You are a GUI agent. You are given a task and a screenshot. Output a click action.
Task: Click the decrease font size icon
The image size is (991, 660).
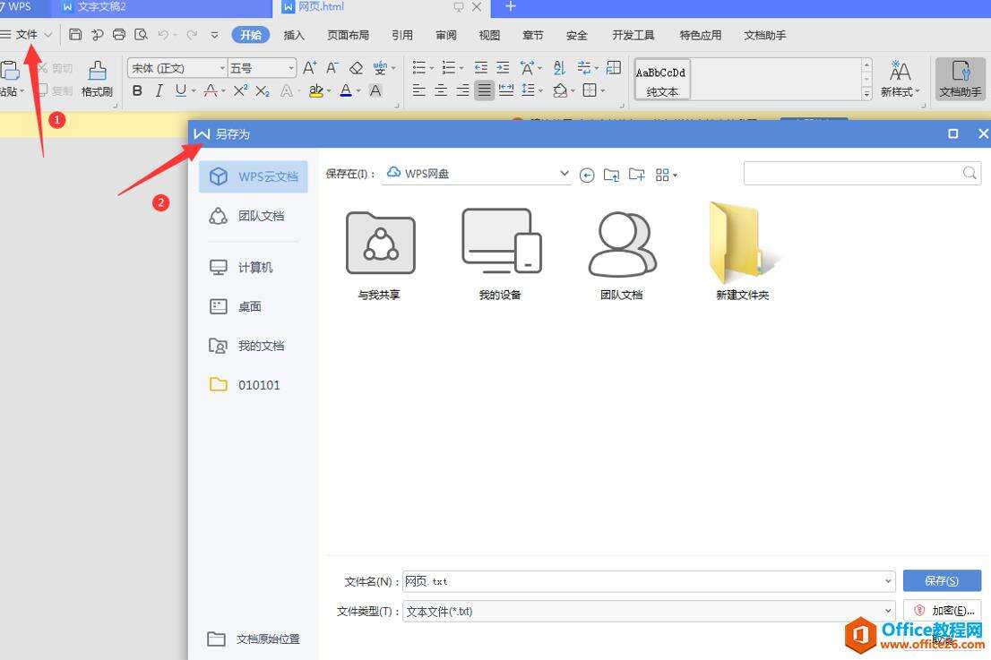point(332,67)
